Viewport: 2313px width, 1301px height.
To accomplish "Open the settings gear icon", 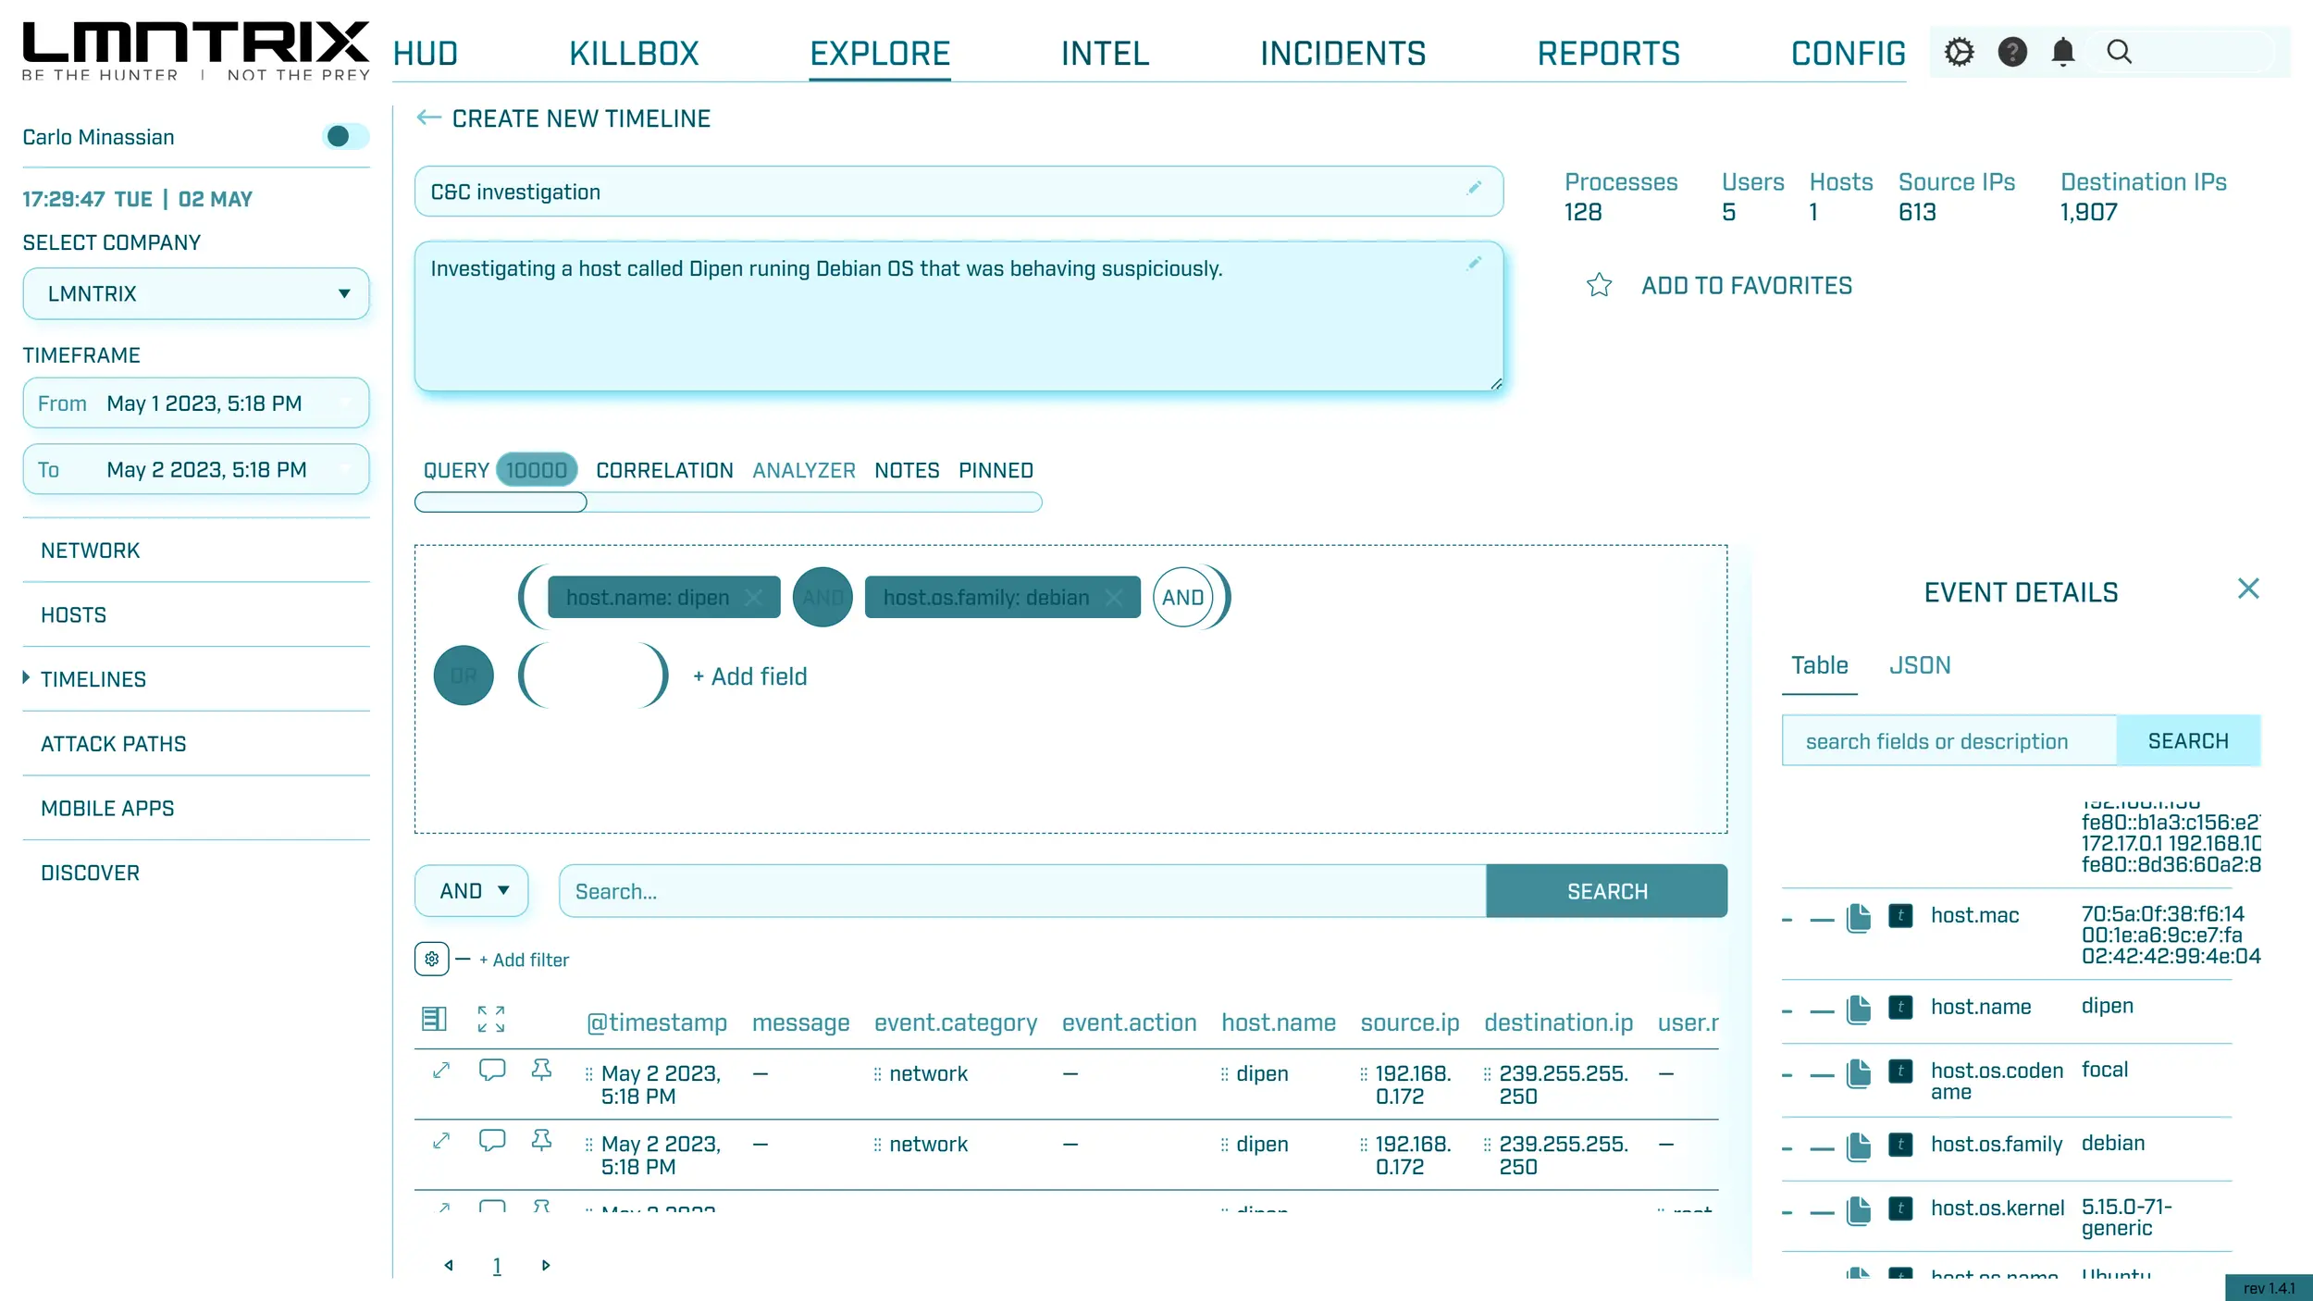I will tap(1958, 52).
